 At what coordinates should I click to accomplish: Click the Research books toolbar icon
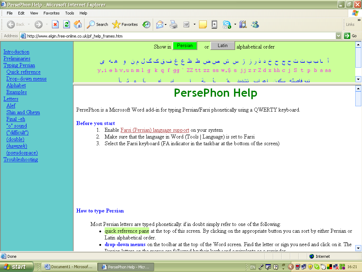coord(243,24)
